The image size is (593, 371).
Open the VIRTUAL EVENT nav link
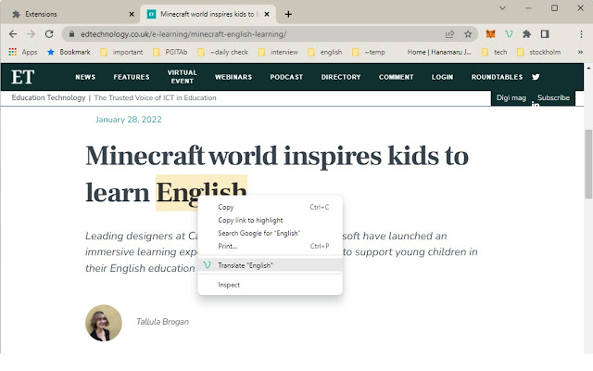[183, 77]
